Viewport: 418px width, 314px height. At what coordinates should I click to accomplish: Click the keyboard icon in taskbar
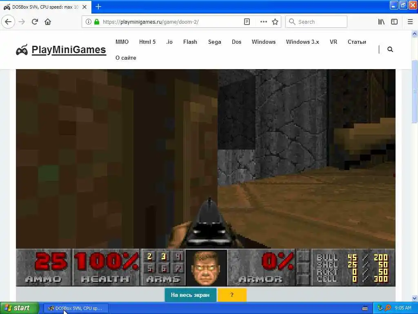click(365, 308)
